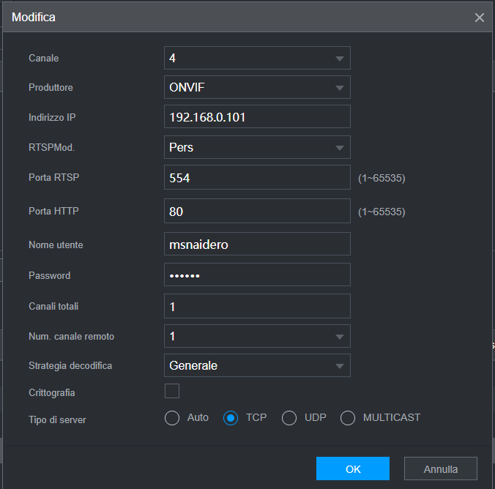Screen dimensions: 495x489
Task: Click the Porta RTSP field 554
Action: tap(257, 177)
